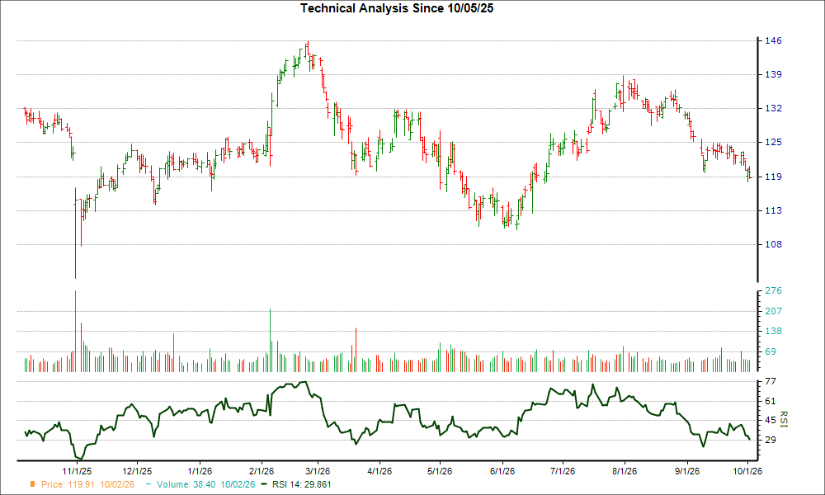This screenshot has height=495, width=825.
Task: Click the long green price bar dropping below 108
Action: (x=75, y=233)
